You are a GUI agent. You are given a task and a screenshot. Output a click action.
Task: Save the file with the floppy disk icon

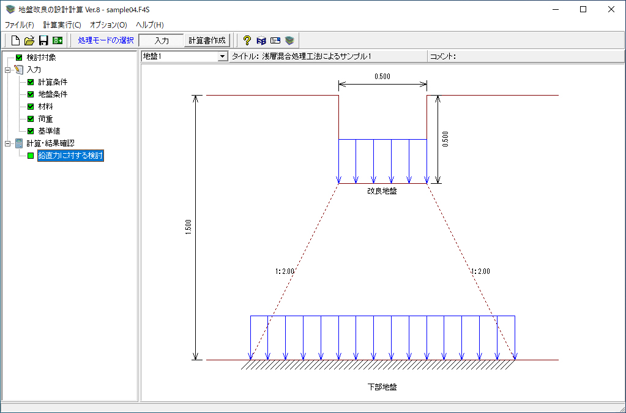[x=43, y=40]
